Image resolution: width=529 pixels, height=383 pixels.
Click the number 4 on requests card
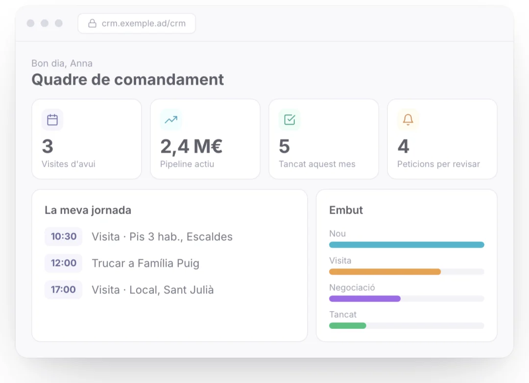[x=403, y=147]
